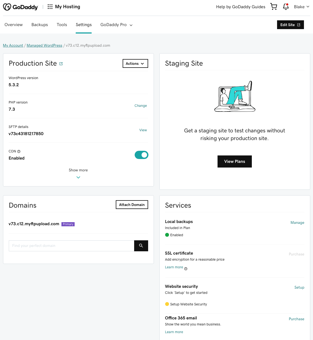Open the Actions dropdown
This screenshot has height=340, width=313.
pos(135,63)
